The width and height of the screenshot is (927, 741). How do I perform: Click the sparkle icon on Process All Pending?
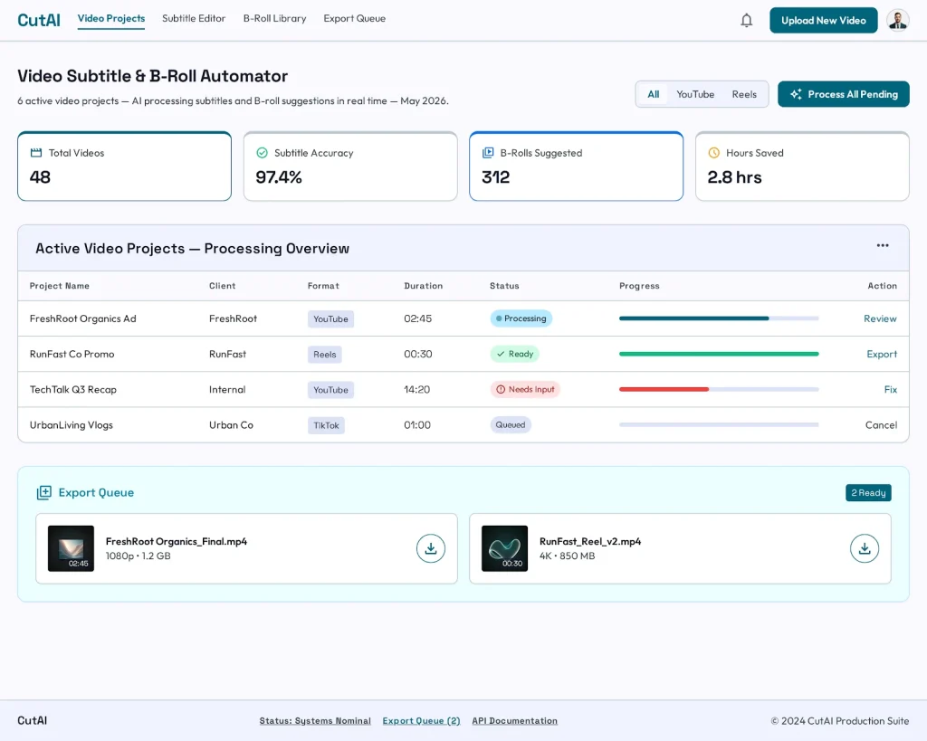(x=796, y=94)
